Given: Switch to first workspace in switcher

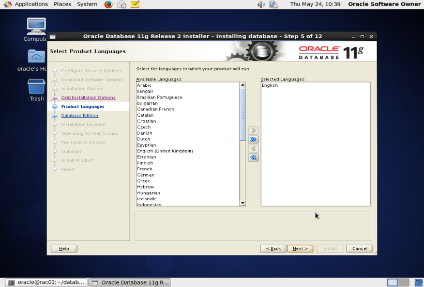Looking at the screenshot, I should (392, 283).
